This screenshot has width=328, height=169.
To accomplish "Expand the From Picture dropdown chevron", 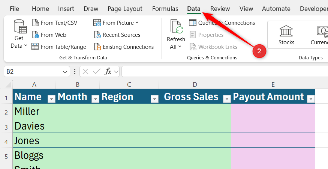I will click(137, 23).
